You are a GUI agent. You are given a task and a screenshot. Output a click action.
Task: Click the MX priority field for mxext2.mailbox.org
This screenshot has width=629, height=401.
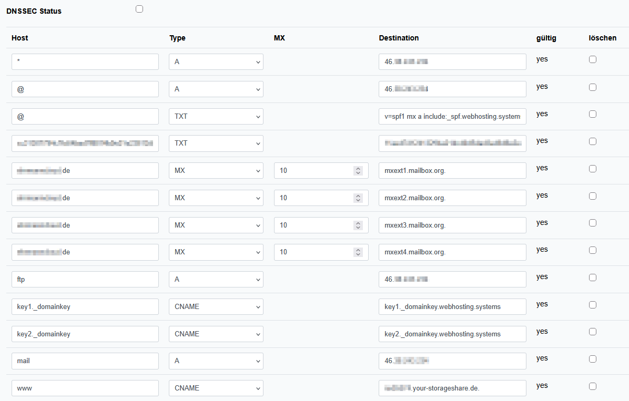321,198
